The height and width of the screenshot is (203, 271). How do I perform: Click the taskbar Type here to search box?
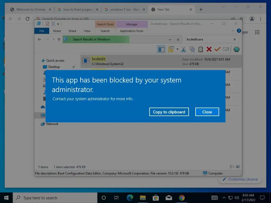pos(55,198)
